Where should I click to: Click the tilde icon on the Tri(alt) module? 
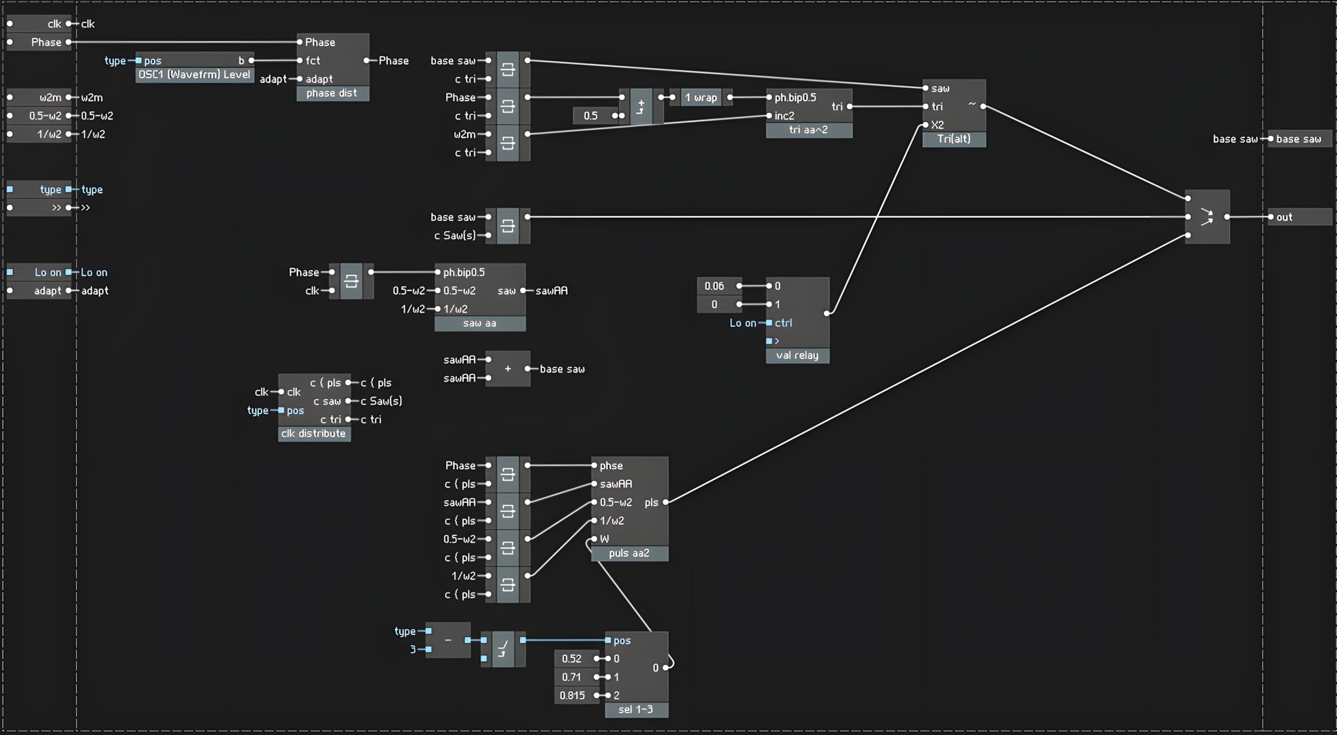pyautogui.click(x=972, y=104)
